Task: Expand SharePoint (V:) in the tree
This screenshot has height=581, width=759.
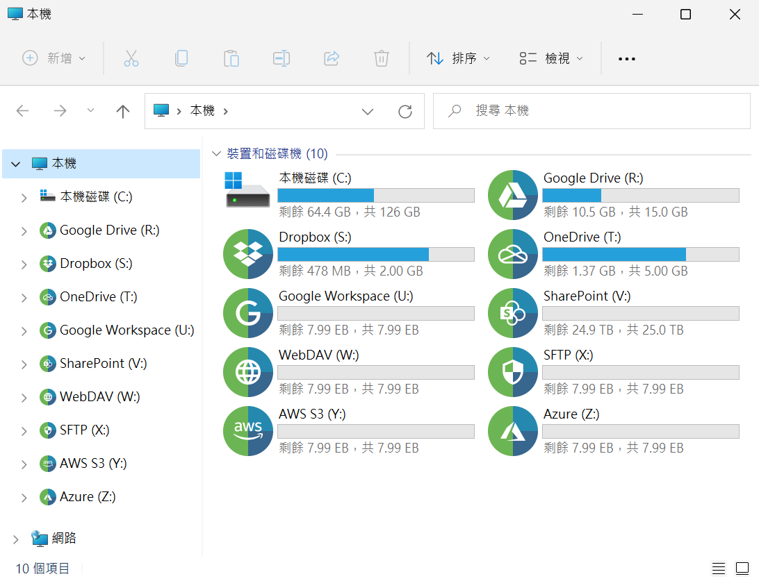Action: pos(24,364)
